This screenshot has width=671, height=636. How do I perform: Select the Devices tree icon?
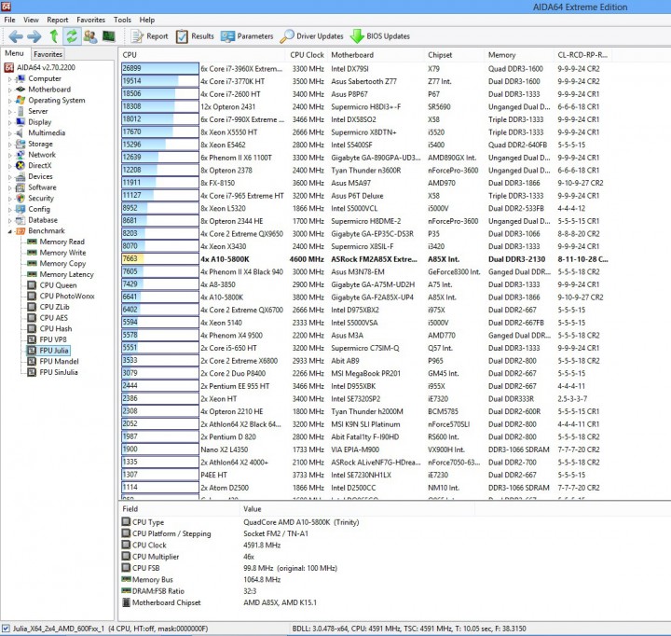(x=21, y=176)
